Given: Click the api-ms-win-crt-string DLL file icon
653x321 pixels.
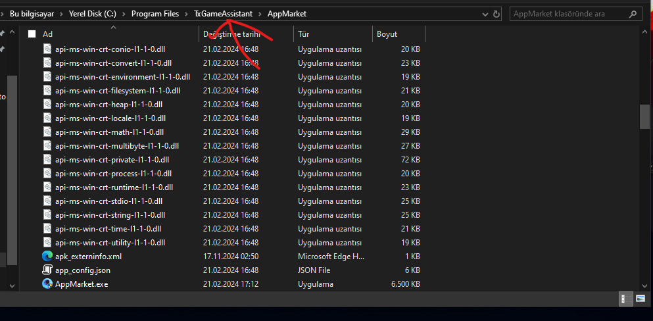Looking at the screenshot, I should click(47, 215).
